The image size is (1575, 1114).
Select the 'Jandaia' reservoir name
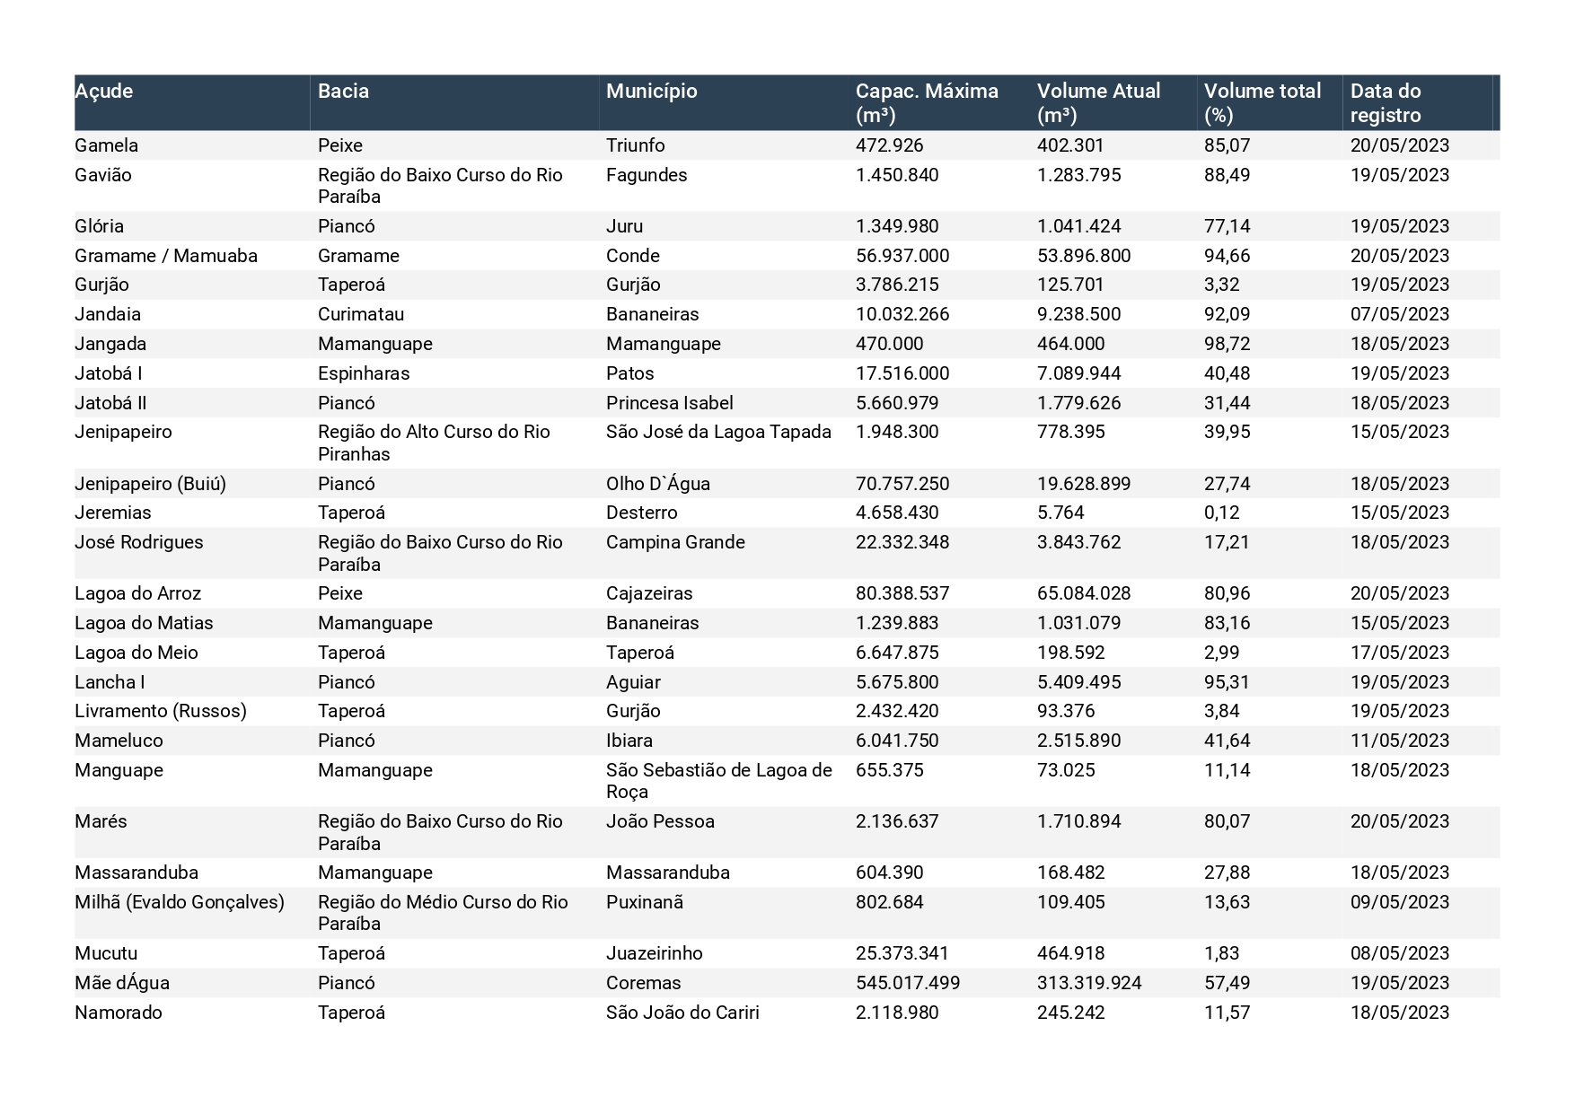[x=108, y=314]
